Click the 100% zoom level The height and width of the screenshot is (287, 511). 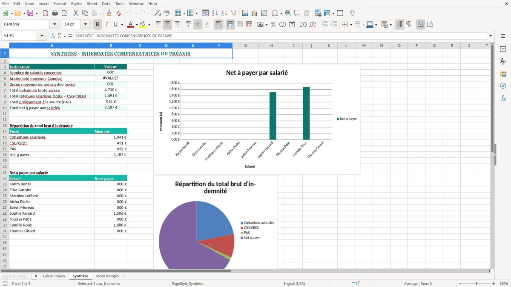coord(504,284)
